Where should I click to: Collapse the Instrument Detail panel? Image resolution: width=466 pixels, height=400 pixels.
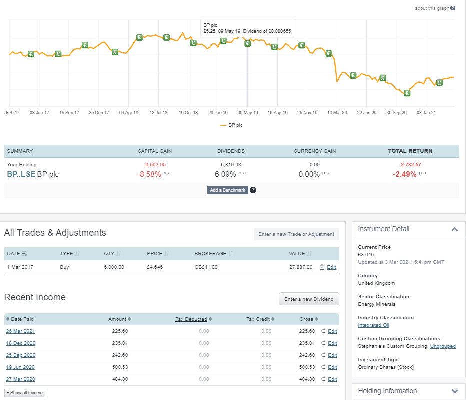coord(454,229)
